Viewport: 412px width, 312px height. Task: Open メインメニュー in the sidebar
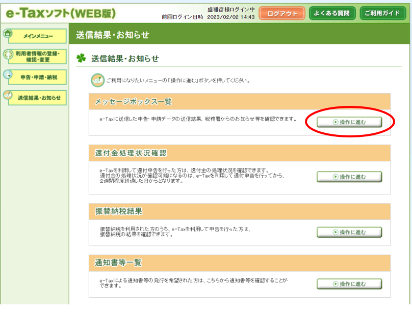38,36
